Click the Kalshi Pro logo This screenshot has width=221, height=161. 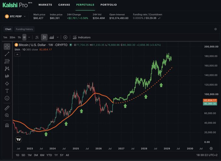(x=17, y=5)
